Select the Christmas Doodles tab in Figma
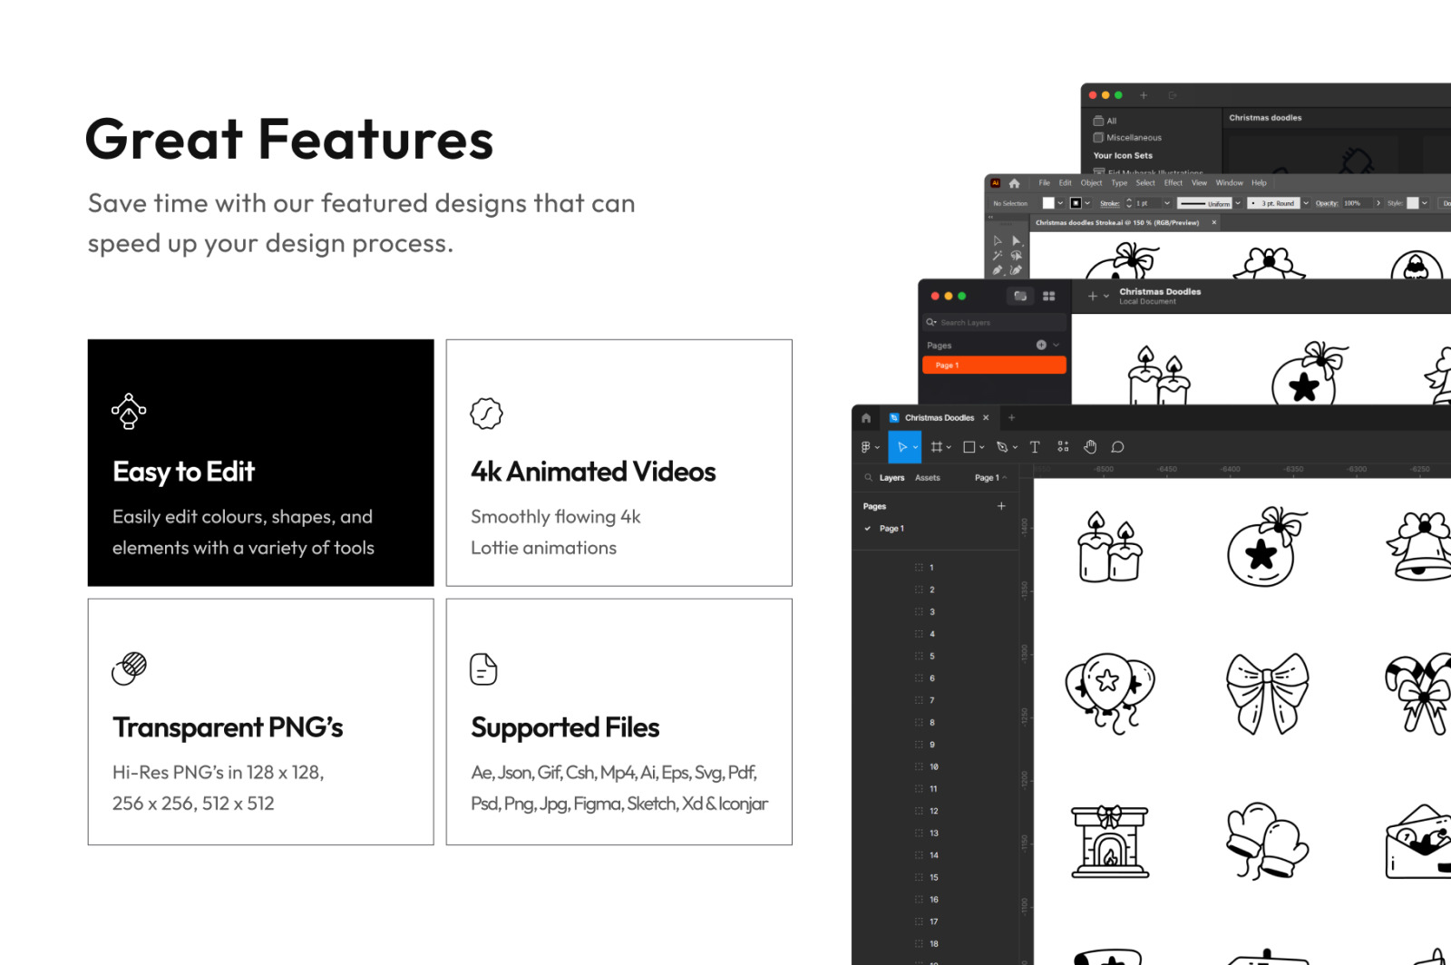Image resolution: width=1451 pixels, height=965 pixels. (x=940, y=418)
